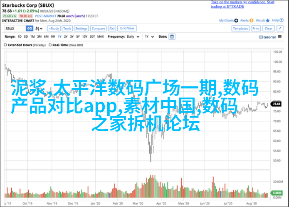Screen dimensions: 289x207
Task: Select the 5D range
Action: pos(26,37)
